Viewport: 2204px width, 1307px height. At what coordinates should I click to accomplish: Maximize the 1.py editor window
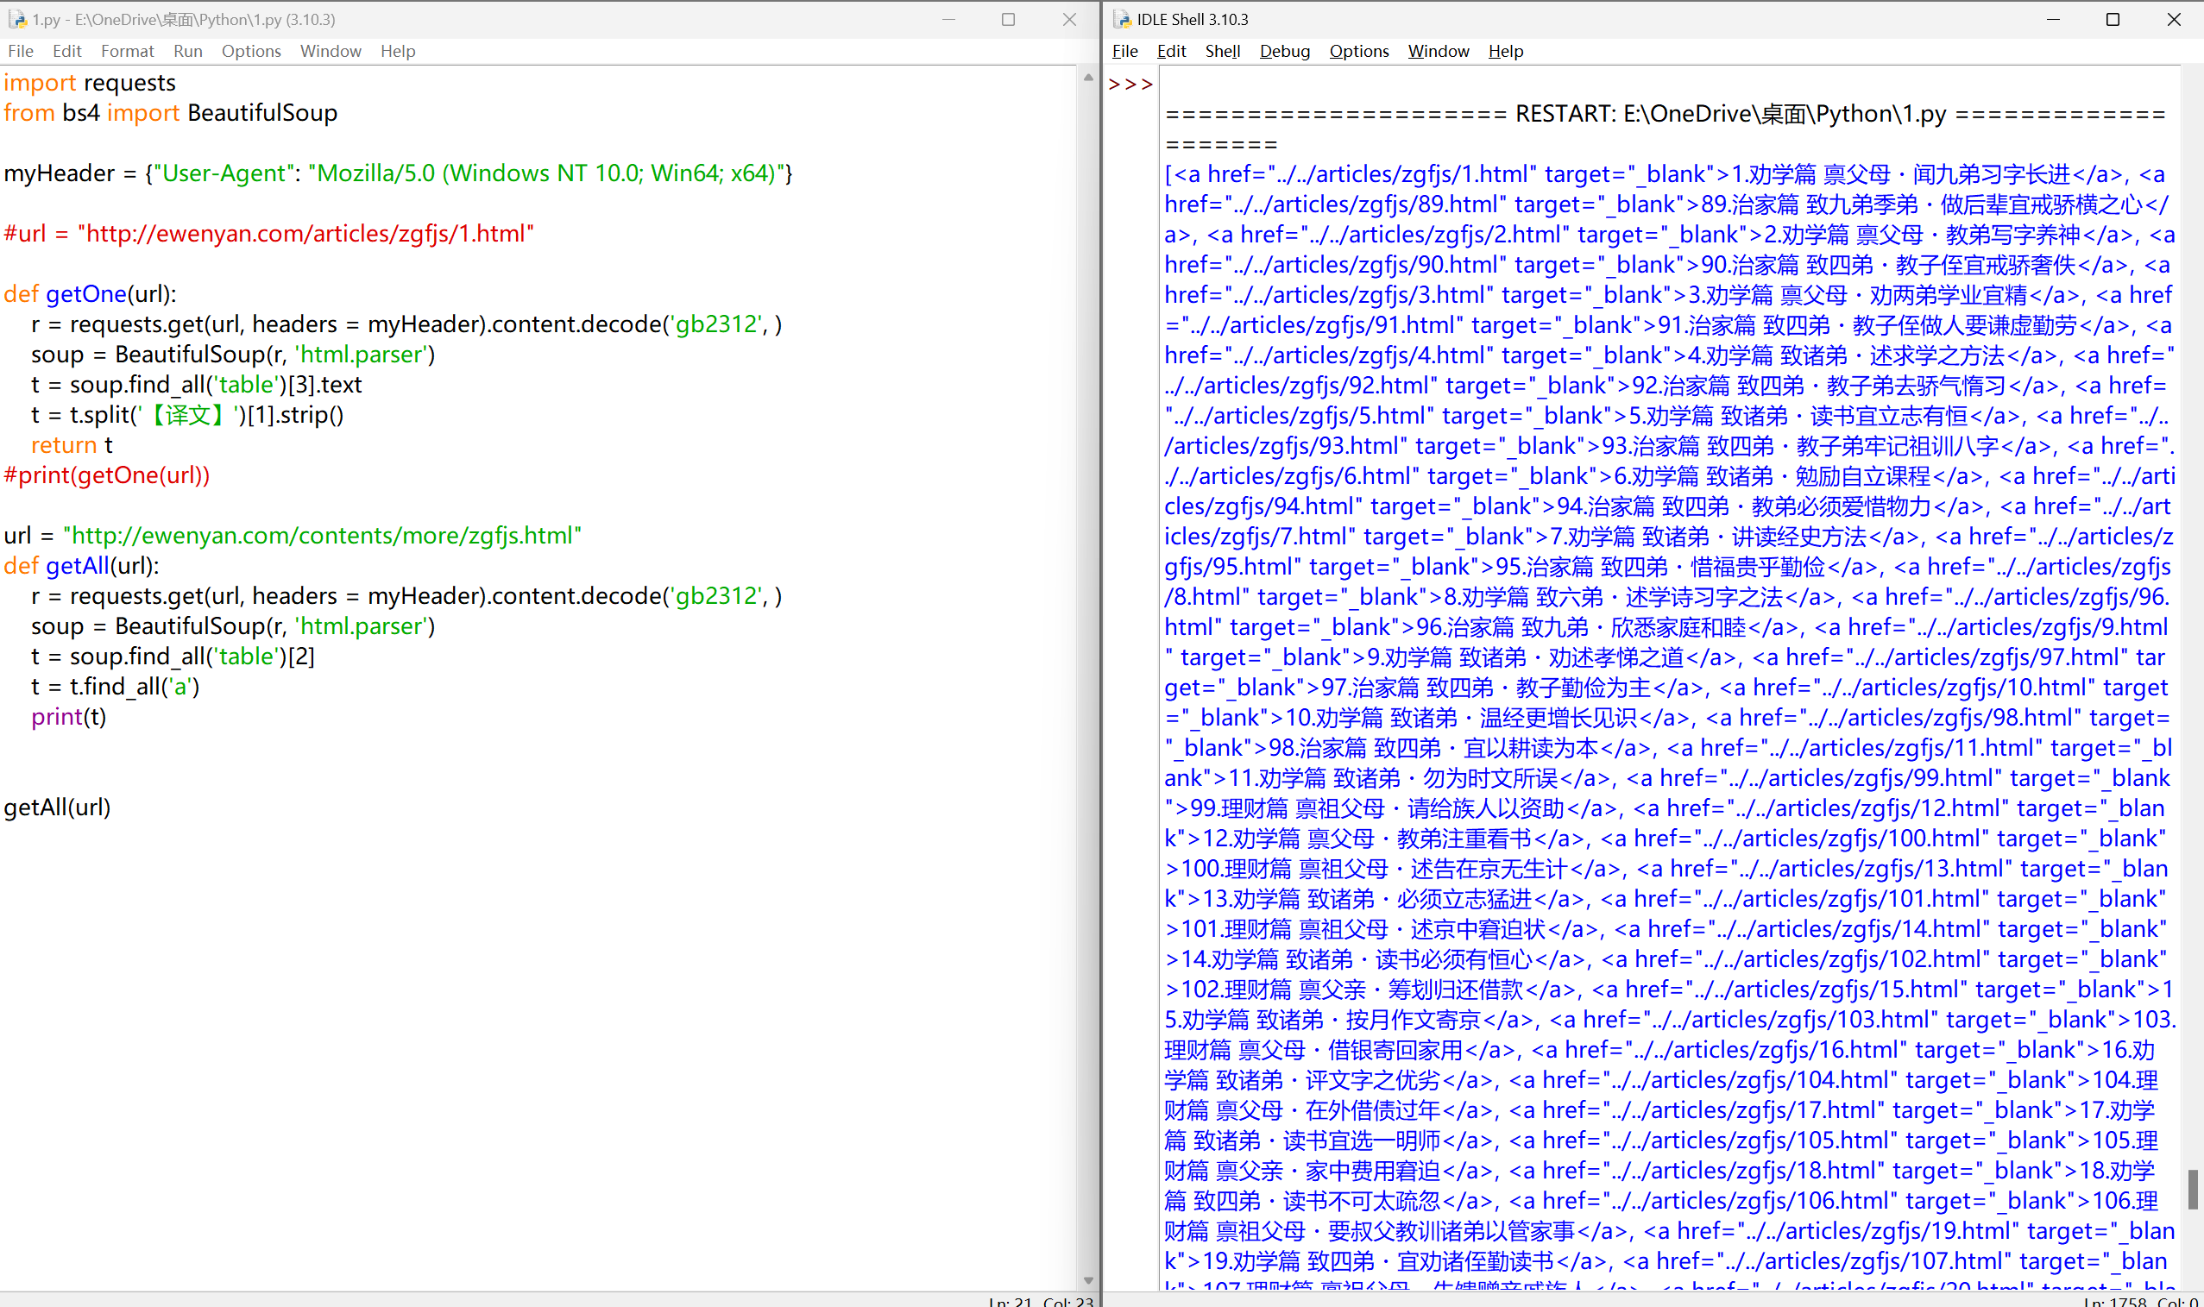click(1009, 19)
